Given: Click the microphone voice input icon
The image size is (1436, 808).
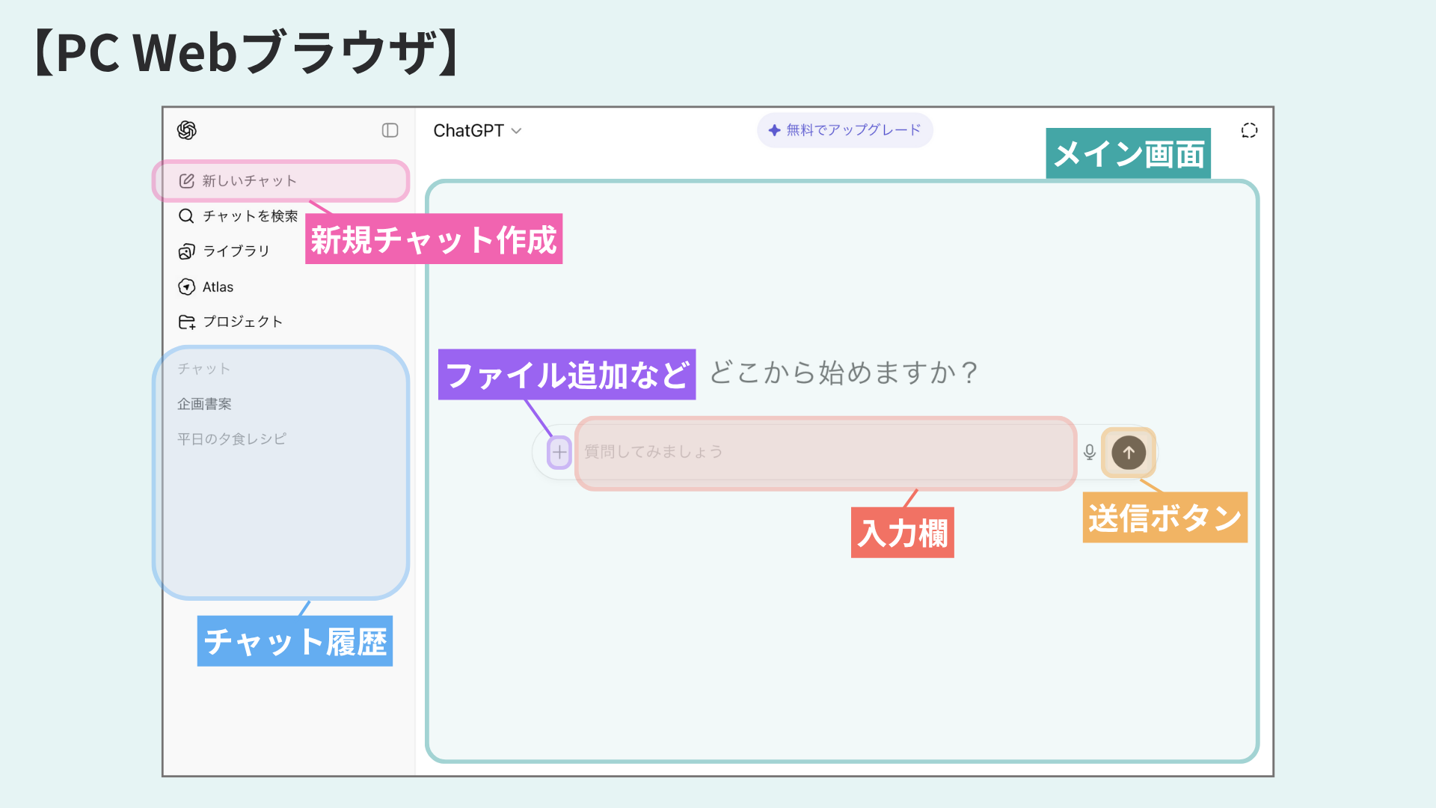Looking at the screenshot, I should tap(1090, 452).
